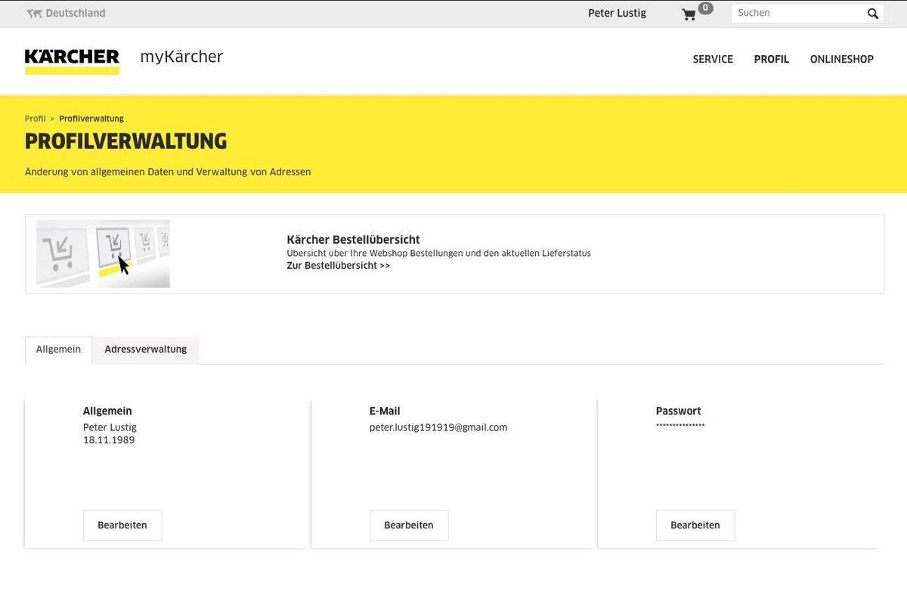Screen dimensions: 907x613
Task: Click the Deutschland world map icon
Action: click(x=34, y=14)
